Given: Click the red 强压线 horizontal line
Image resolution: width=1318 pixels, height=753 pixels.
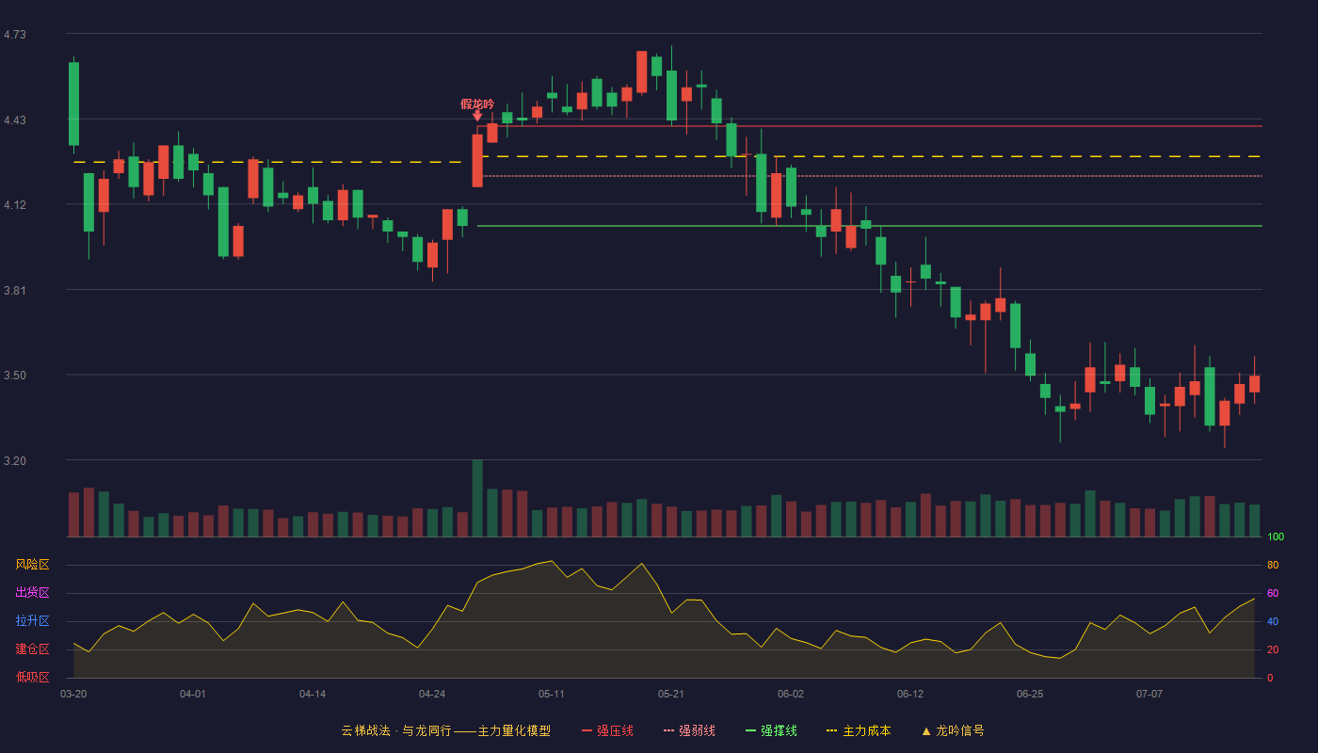Looking at the screenshot, I should click(x=870, y=126).
